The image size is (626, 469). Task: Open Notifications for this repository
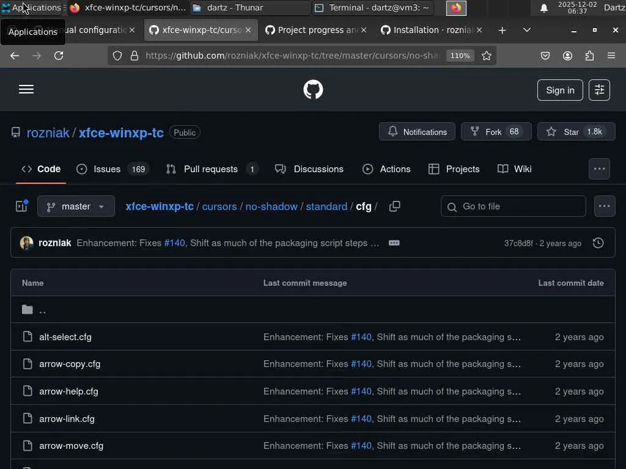[417, 132]
